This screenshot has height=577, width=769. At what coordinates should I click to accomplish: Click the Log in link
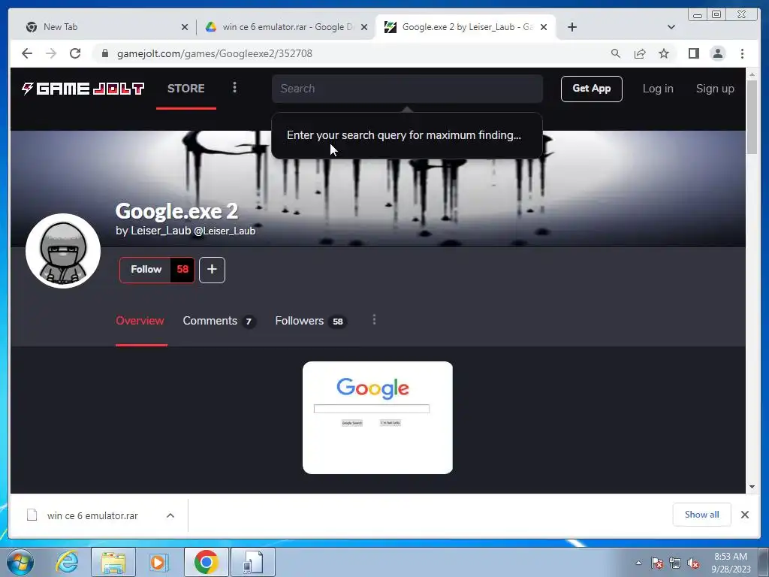click(658, 89)
